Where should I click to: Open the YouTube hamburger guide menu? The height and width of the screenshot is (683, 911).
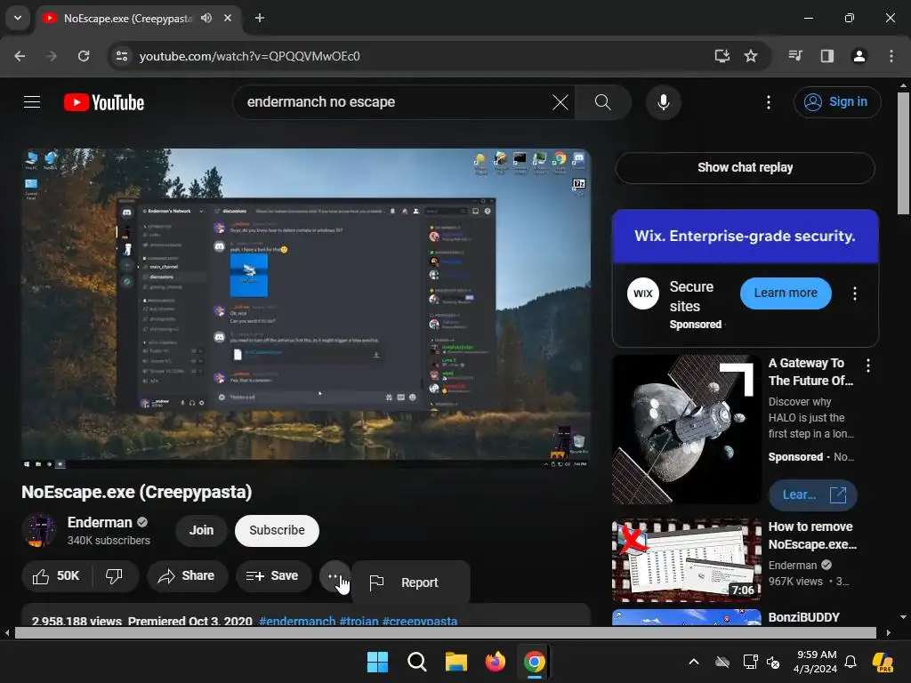click(32, 102)
